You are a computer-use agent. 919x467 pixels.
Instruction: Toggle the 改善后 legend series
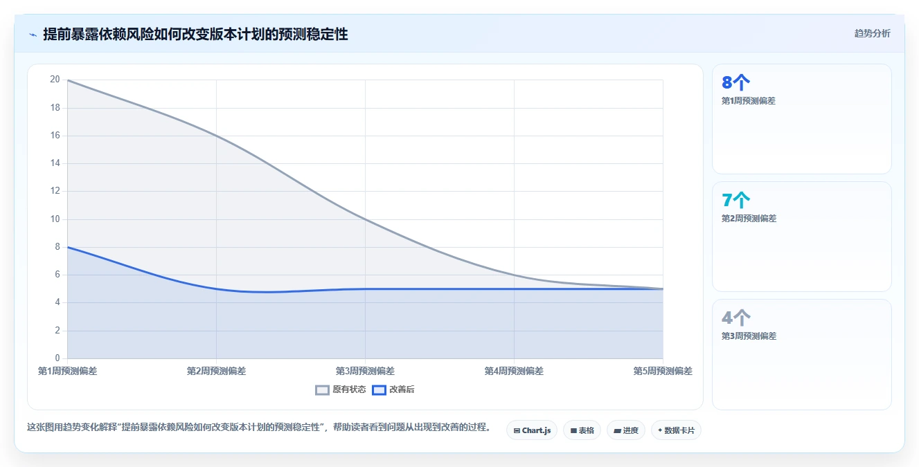click(393, 390)
